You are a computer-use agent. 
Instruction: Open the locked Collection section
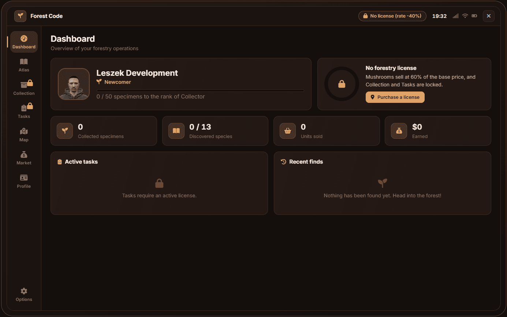[x=24, y=88]
